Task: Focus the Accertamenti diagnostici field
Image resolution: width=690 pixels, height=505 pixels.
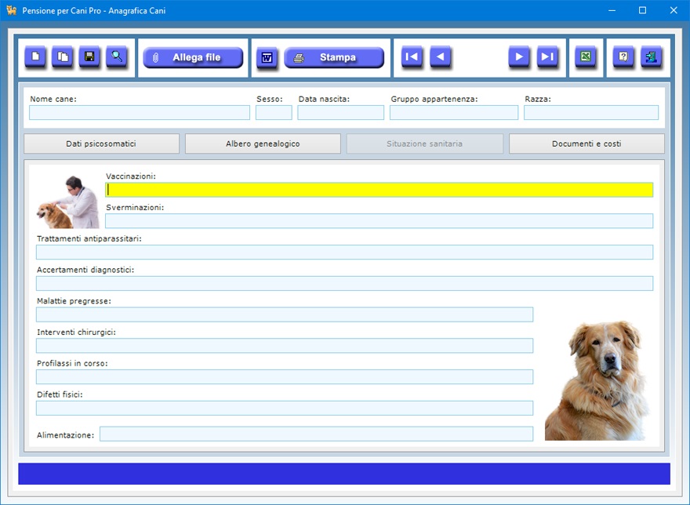Action: tap(344, 284)
